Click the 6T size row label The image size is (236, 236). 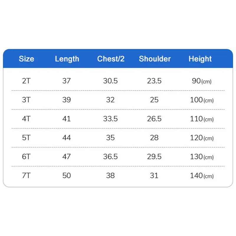point(26,156)
